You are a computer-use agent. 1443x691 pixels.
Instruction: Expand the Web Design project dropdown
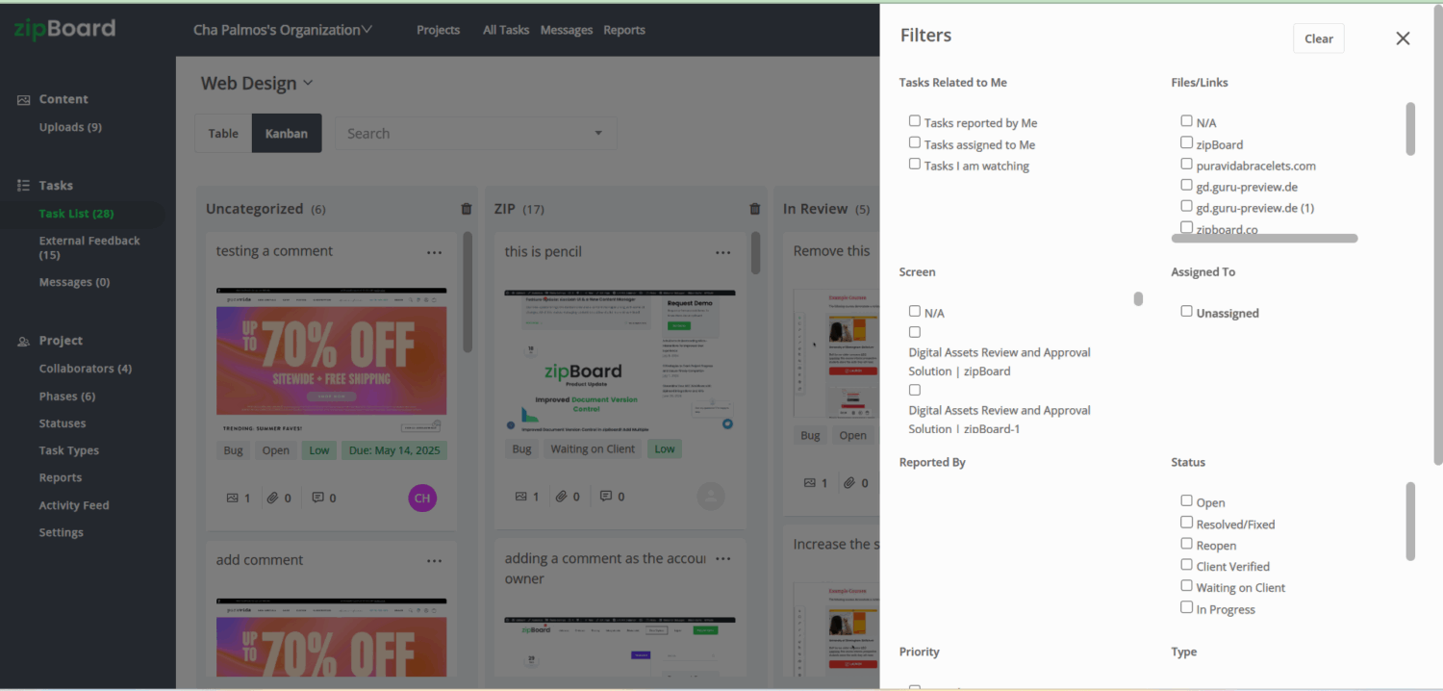click(x=257, y=83)
